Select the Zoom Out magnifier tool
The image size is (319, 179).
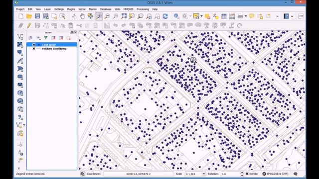pyautogui.click(x=107, y=16)
